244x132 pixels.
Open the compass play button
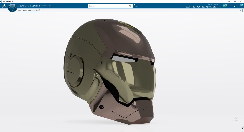pyautogui.click(x=12, y=7)
